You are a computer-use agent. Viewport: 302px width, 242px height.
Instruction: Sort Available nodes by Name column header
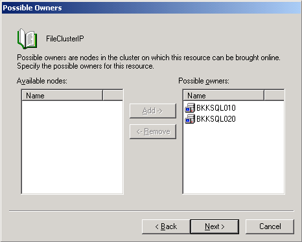click(x=62, y=96)
